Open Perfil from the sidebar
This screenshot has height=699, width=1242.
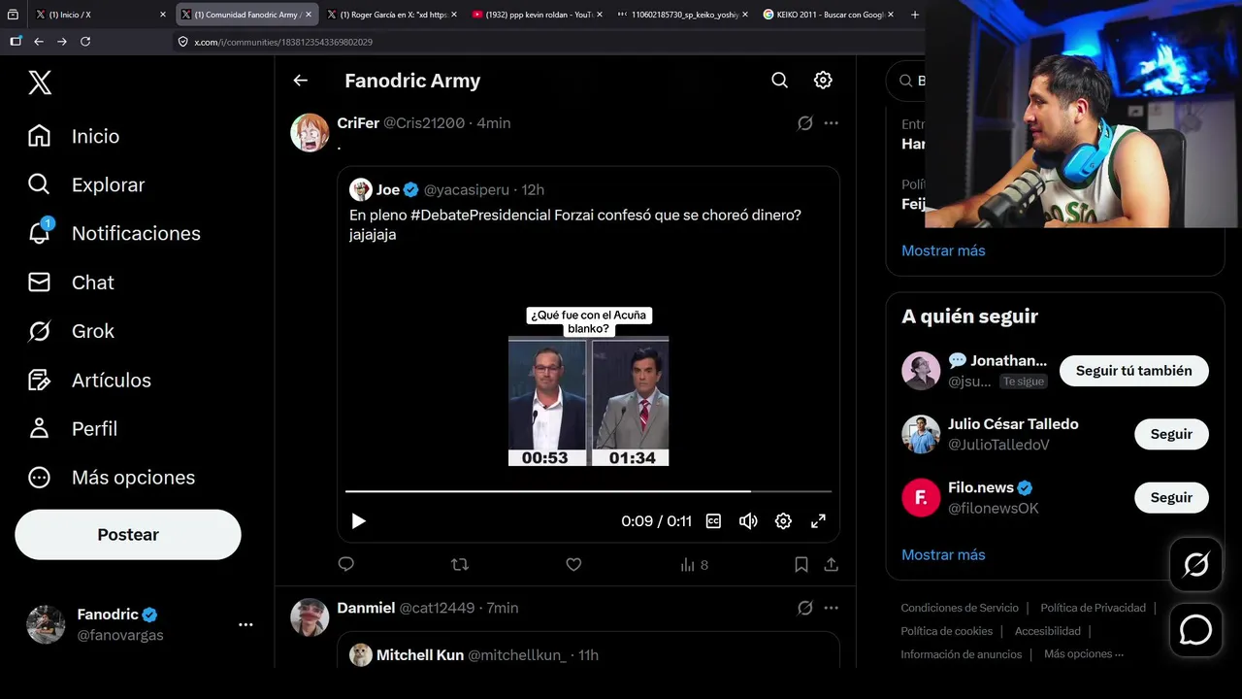73,428
